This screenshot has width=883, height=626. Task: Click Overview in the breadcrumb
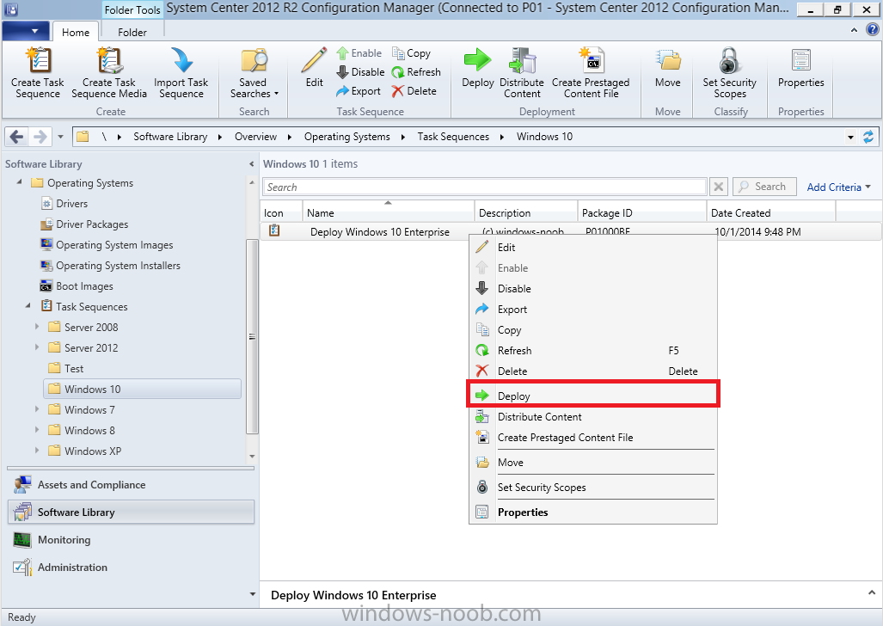tap(255, 137)
